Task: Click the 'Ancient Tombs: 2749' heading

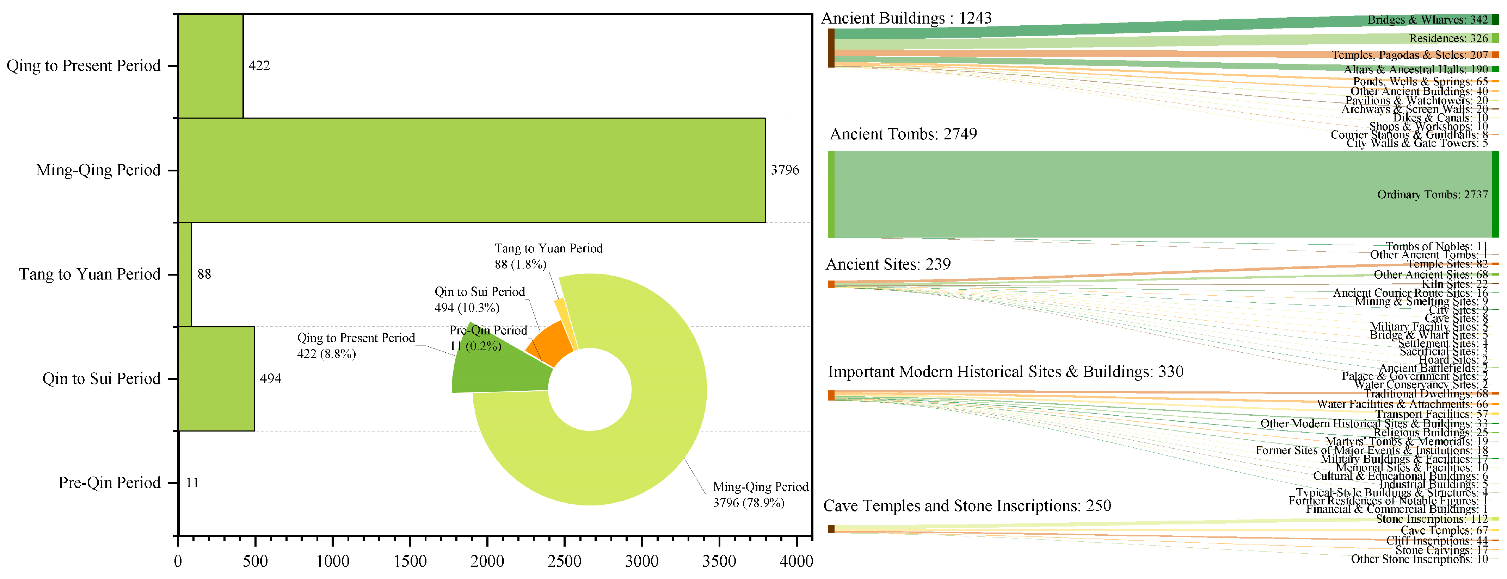Action: [x=903, y=134]
